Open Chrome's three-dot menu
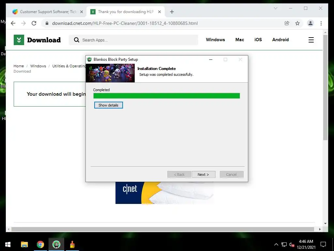 point(321,23)
